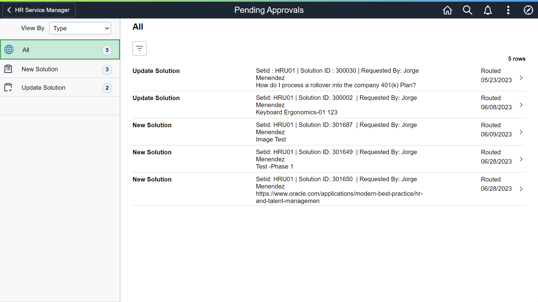Screen dimensions: 538x302
Task: Click the checked-clipboard icon beside Update Solution
Action: pos(8,87)
